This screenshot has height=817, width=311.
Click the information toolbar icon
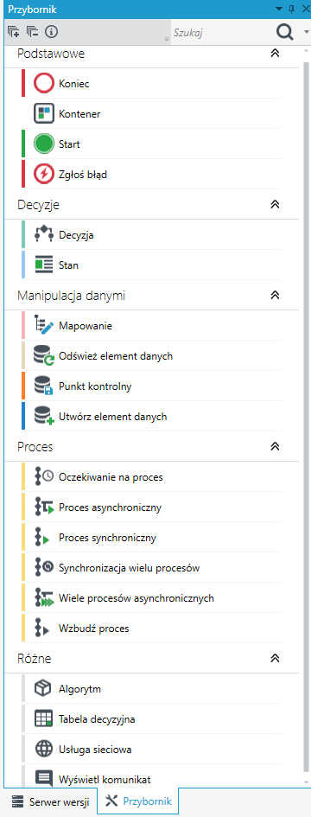[x=51, y=32]
